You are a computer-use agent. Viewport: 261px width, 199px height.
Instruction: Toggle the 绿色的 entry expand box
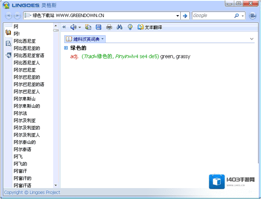(66, 48)
